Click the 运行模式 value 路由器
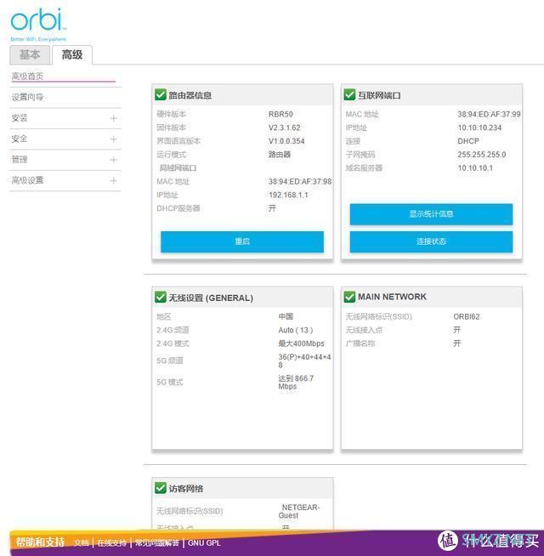Screen dimensions: 544x556 (280, 155)
